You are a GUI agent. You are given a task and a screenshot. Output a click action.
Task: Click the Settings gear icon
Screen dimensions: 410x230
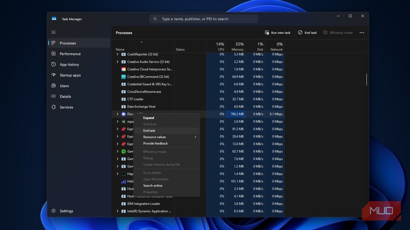(x=53, y=211)
